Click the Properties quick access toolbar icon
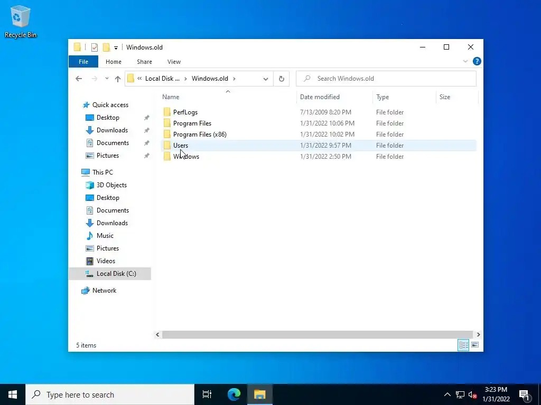The image size is (541, 405). pos(94,47)
